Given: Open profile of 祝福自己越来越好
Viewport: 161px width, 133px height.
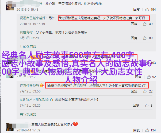Looking at the screenshot, I should pyautogui.click(x=33, y=18).
